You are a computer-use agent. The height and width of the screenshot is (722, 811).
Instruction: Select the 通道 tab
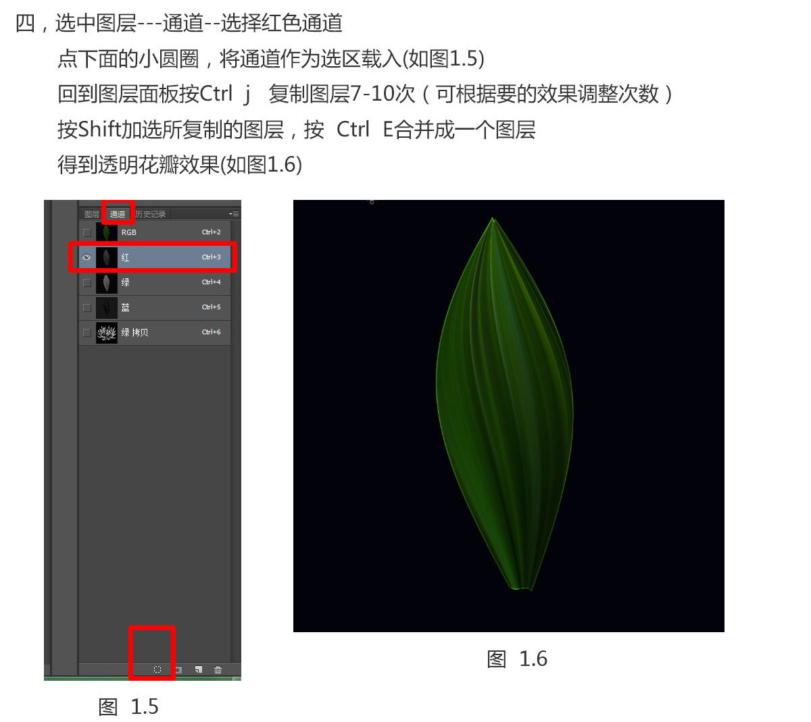pos(118,214)
